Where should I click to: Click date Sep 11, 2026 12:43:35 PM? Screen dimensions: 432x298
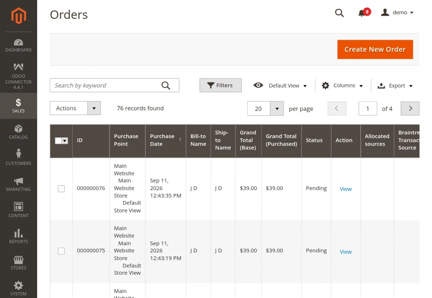(x=166, y=188)
